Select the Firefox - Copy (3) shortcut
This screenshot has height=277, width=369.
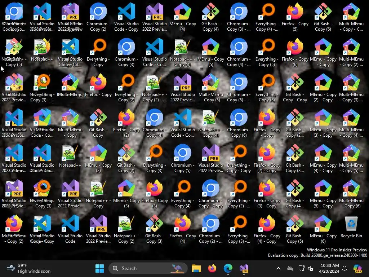tap(154, 194)
